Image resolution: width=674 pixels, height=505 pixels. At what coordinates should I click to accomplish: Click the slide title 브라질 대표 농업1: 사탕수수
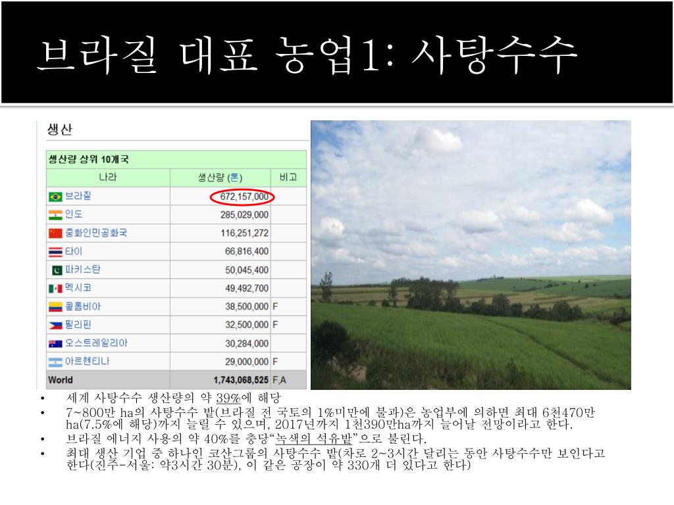(x=307, y=55)
